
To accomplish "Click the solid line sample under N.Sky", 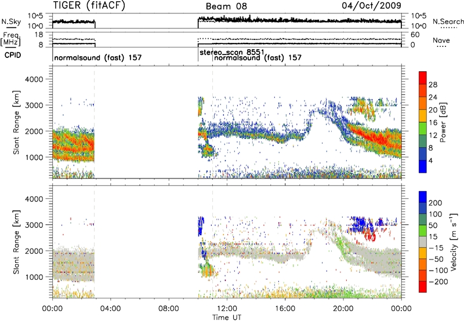I will (x=11, y=28).
